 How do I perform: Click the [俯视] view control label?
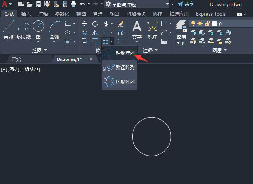click(x=13, y=70)
